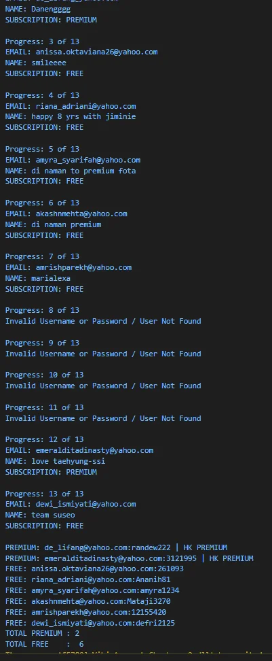Select the 'NAME: smileeee' text
Viewport: 272px width, 661px height.
(36, 63)
